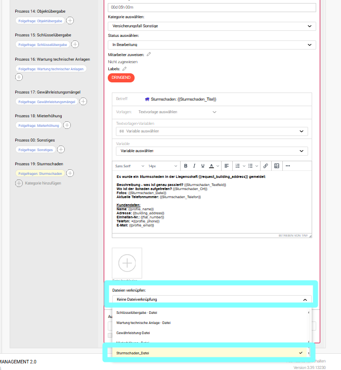Add follow-up to Prozess 17 Gewährleistungsmängel

click(83, 102)
